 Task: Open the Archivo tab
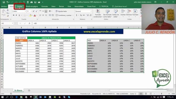point(4,6)
